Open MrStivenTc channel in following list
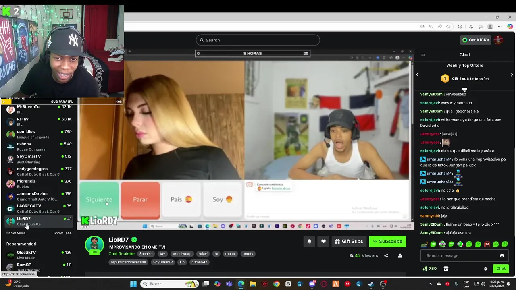Image resolution: width=516 pixels, height=290 pixels. click(x=39, y=109)
